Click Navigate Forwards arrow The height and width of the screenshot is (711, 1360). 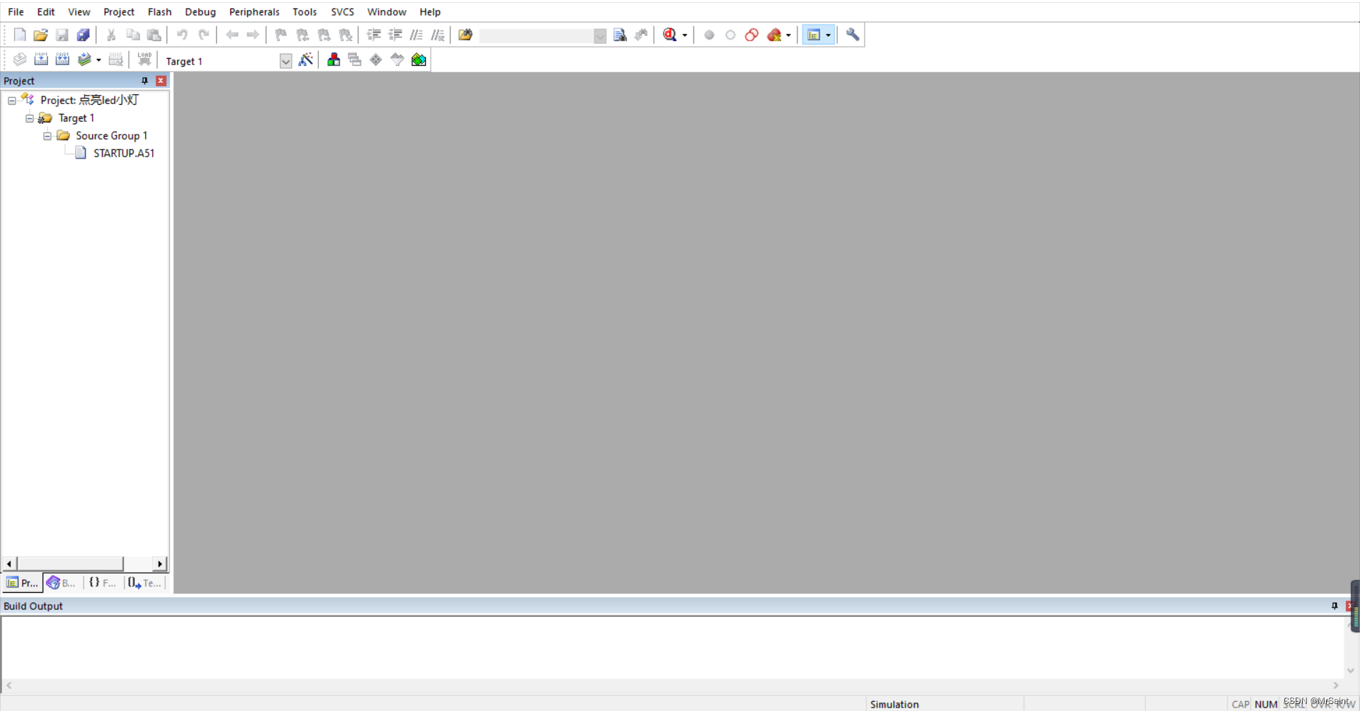[253, 35]
